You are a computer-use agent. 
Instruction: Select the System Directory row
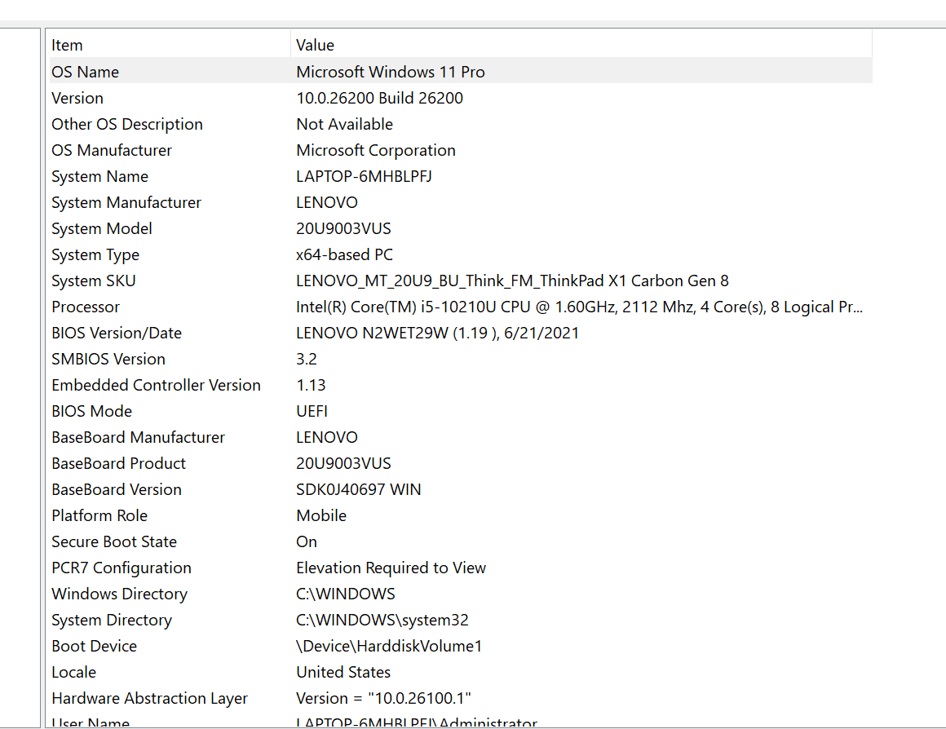[x=460, y=620]
